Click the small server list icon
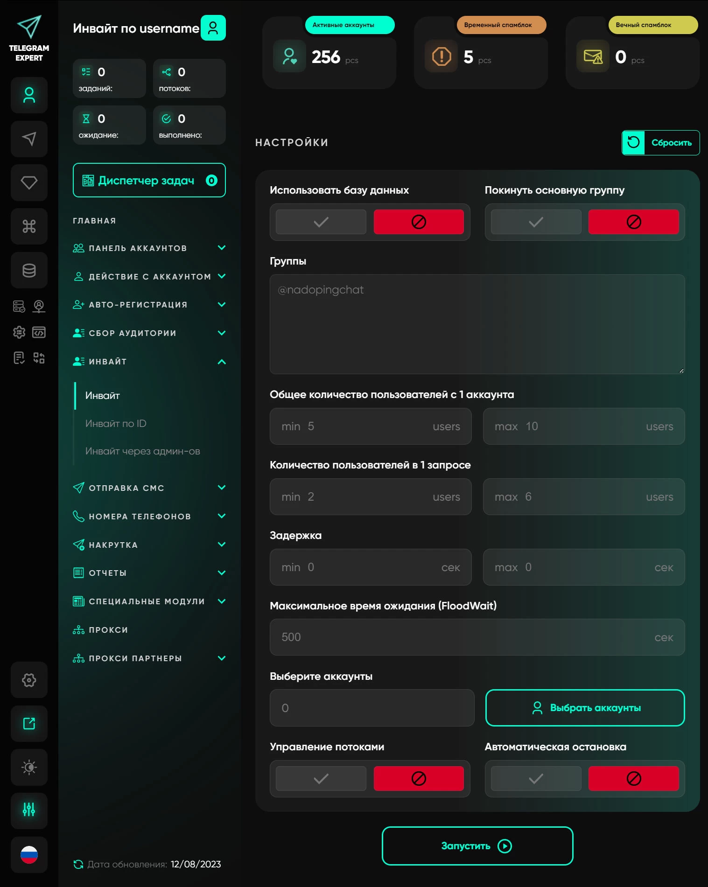This screenshot has width=708, height=887. 19,306
